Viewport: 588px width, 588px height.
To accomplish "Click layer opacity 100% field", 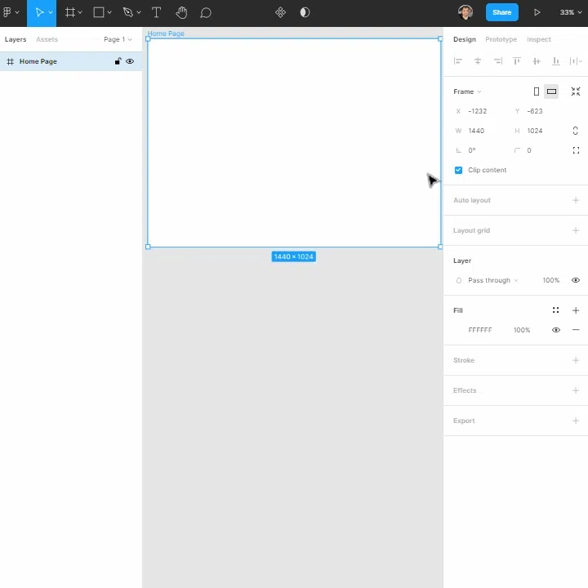I will (551, 280).
